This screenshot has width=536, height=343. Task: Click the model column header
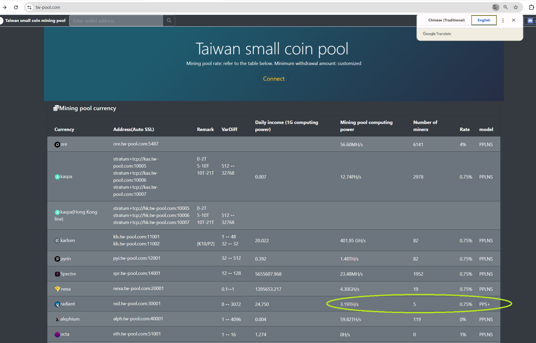[x=486, y=129]
